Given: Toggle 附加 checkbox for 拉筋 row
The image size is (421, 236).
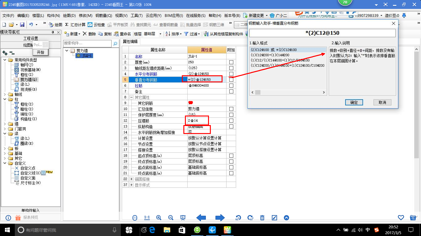Looking at the screenshot, I should [231, 85].
